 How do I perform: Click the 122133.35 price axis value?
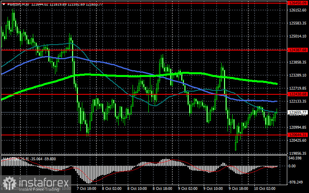tap(298, 101)
